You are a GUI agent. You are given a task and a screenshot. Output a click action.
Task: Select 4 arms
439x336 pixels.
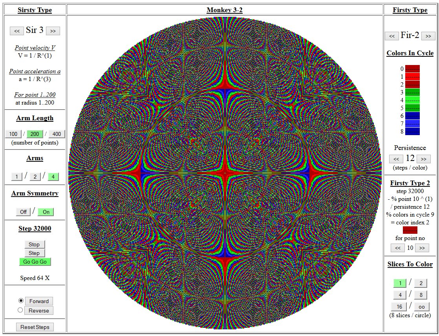(53, 177)
